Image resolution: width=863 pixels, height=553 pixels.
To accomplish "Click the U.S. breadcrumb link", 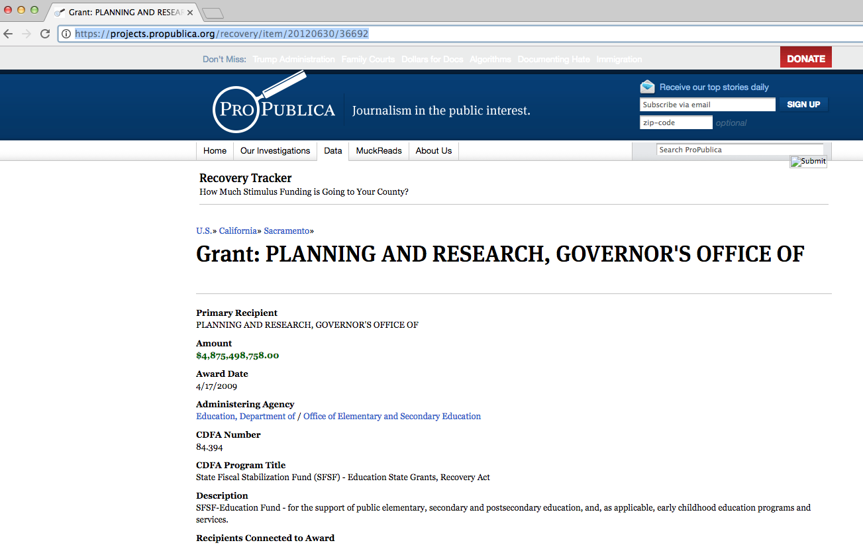I will [x=204, y=231].
